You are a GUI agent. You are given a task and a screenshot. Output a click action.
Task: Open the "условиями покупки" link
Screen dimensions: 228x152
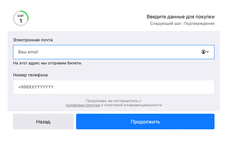(83, 105)
